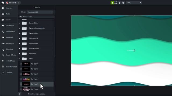The image size is (172, 96).
Task: Open the 100% canvas zoom dropdown
Action: pyautogui.click(x=134, y=3)
